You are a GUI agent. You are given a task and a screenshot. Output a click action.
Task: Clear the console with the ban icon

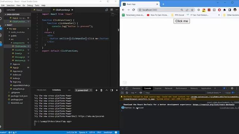tap(127, 93)
